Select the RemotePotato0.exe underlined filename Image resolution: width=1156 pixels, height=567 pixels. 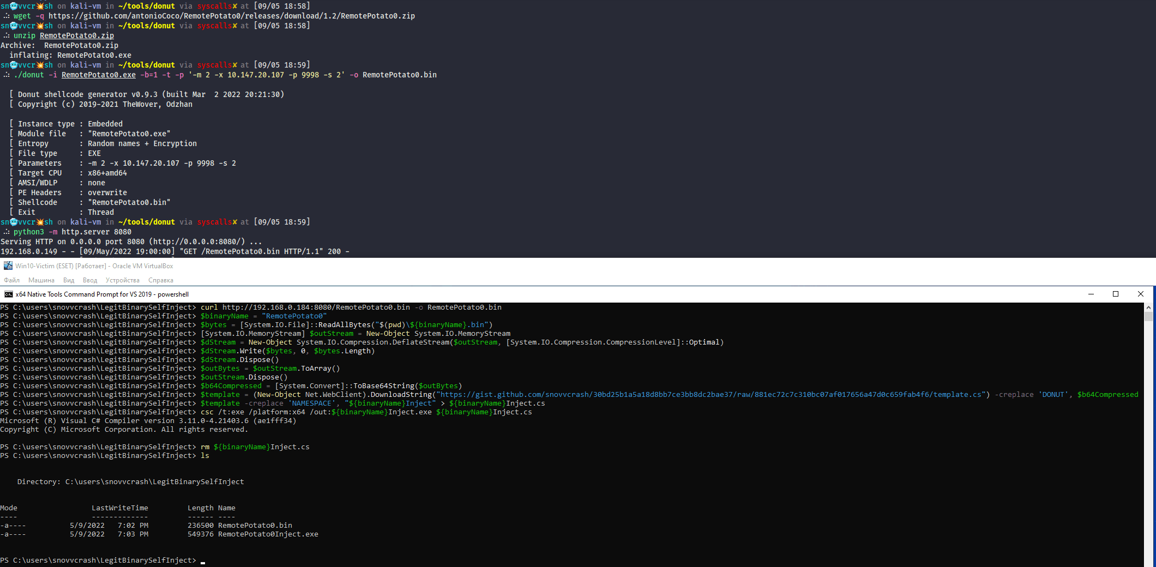98,75
